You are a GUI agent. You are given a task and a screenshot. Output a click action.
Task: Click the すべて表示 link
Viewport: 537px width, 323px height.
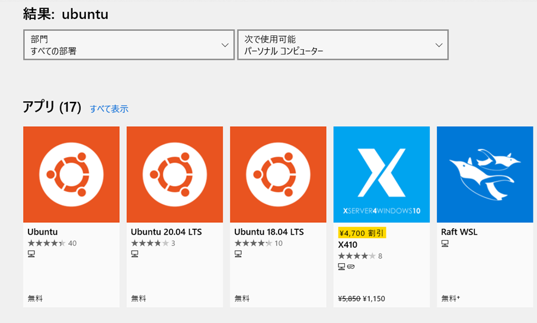[x=109, y=109]
